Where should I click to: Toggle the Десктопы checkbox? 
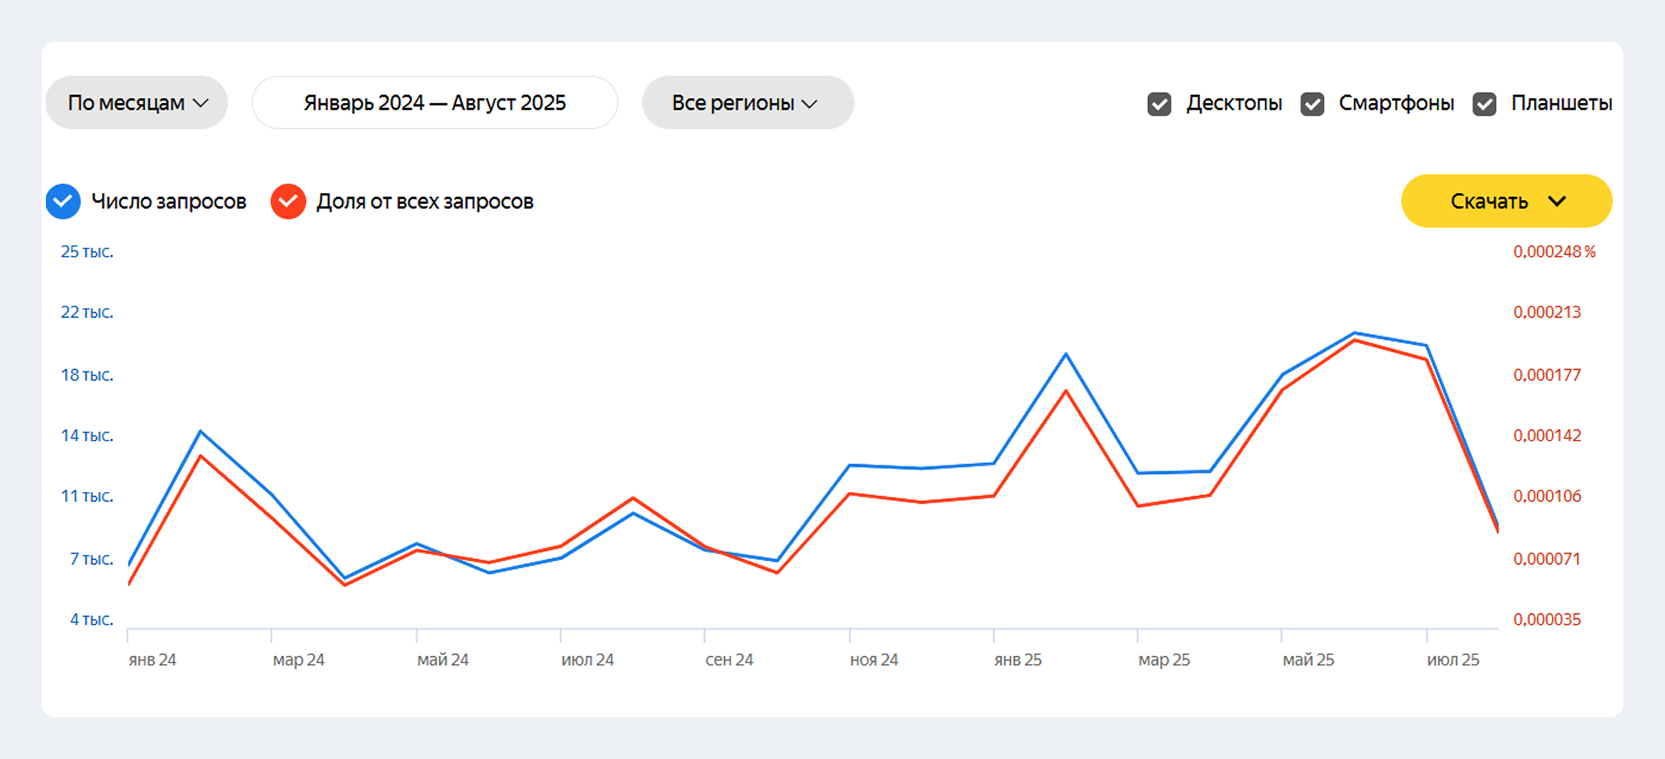1159,104
